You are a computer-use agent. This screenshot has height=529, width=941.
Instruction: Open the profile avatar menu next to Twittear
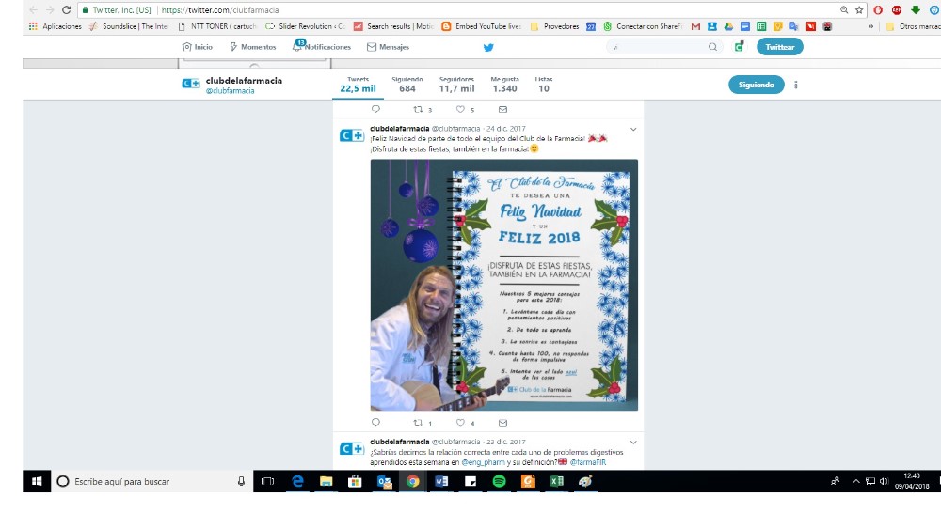(x=740, y=47)
